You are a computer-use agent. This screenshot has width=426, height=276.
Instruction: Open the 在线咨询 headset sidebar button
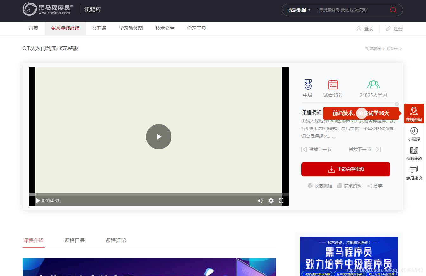[x=414, y=113]
